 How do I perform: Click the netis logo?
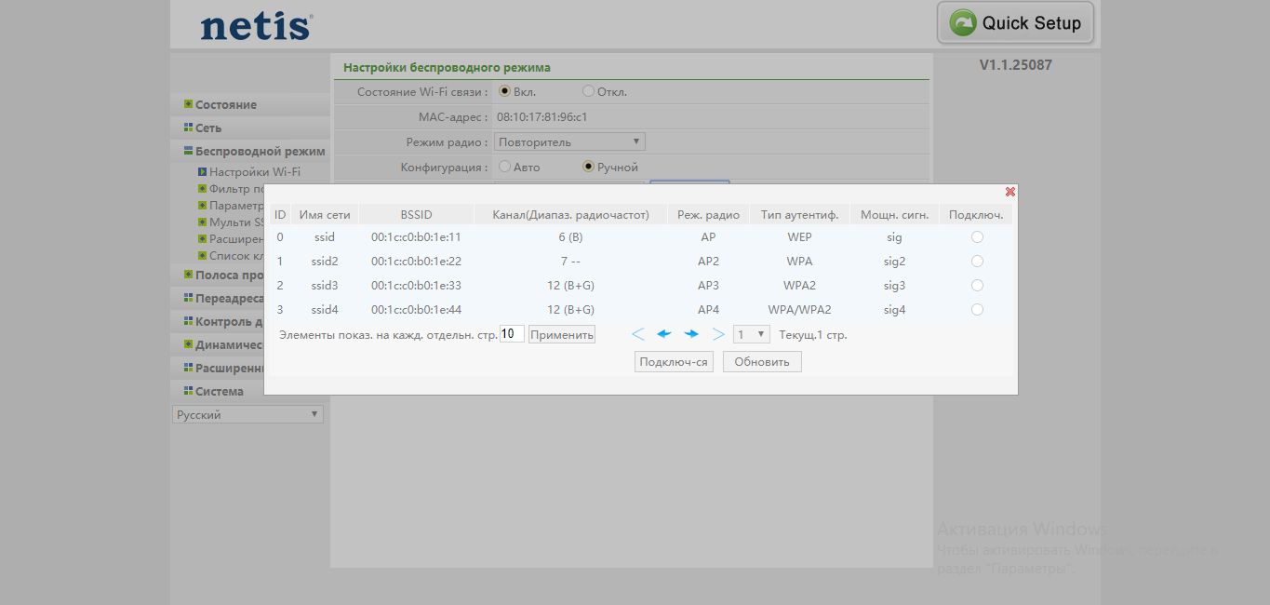click(256, 26)
